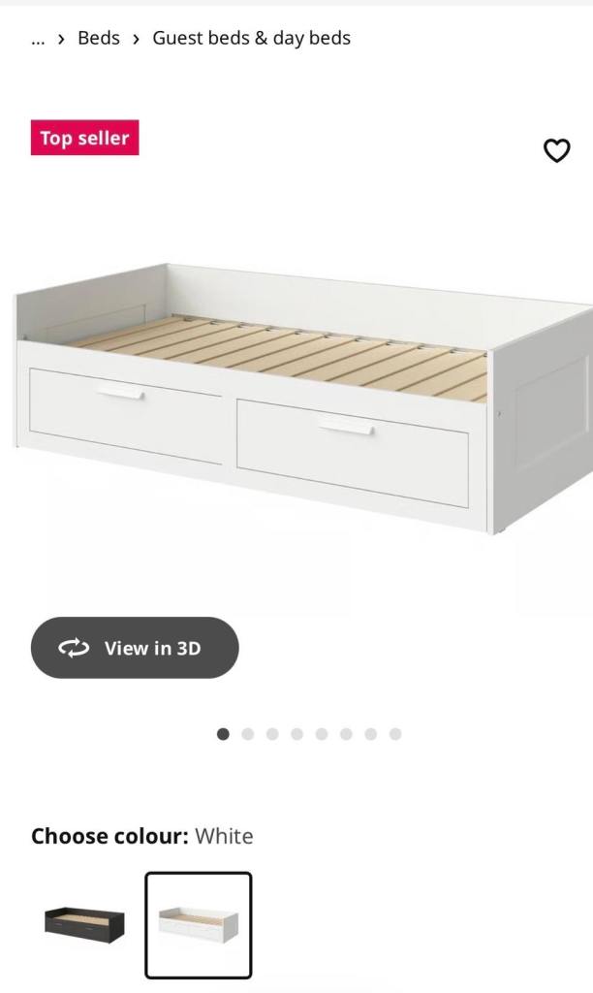
Task: Jump to seventh product image dot
Action: click(371, 734)
